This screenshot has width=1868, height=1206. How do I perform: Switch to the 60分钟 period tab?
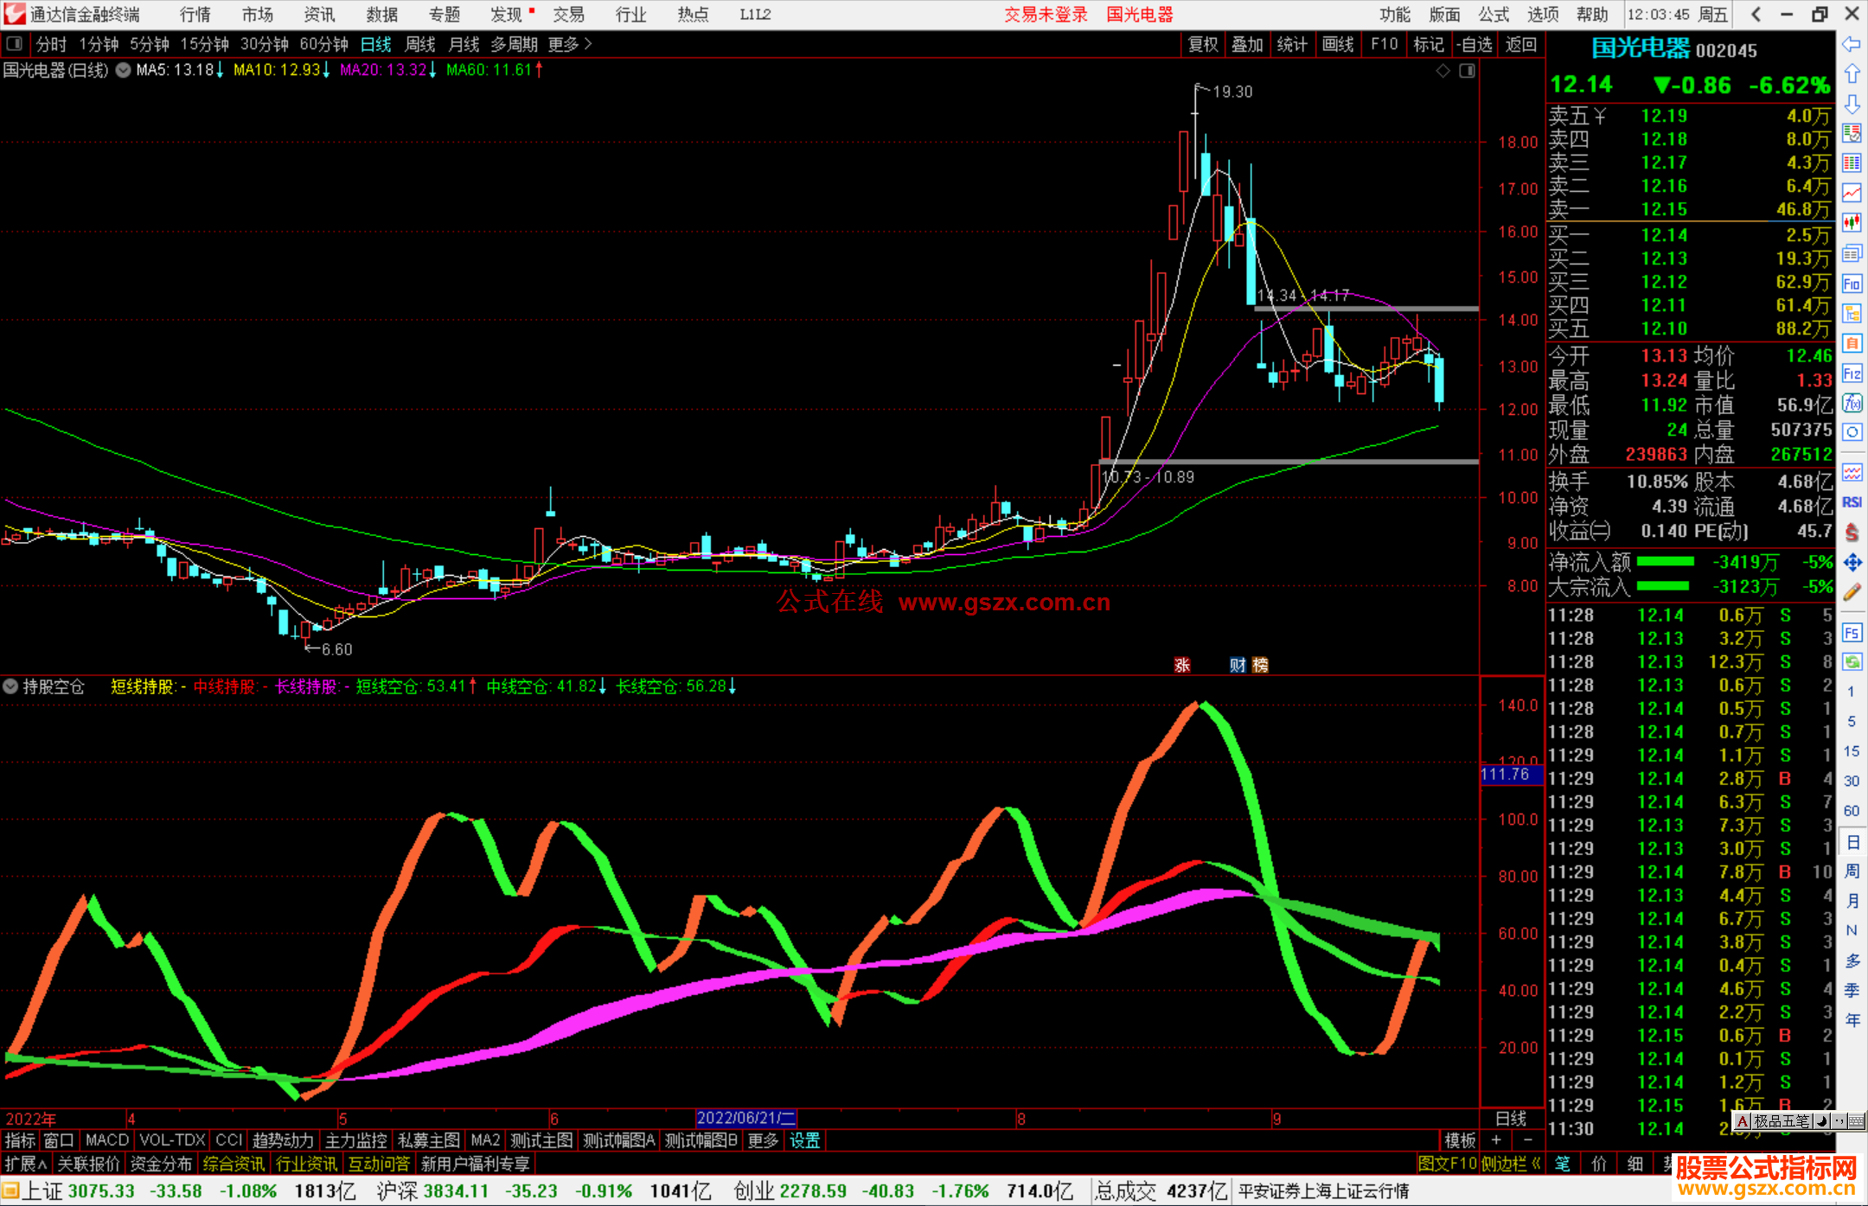pos(323,44)
